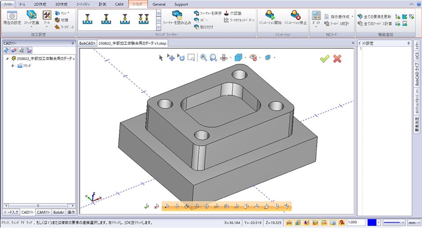Cancel selection with the red X
The width and height of the screenshot is (422, 228).
[338, 58]
